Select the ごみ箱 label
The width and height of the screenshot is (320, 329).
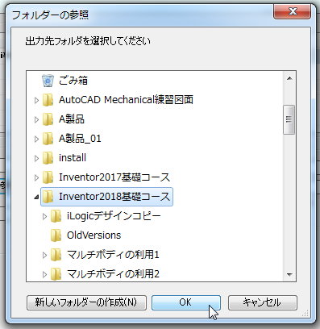click(x=73, y=81)
